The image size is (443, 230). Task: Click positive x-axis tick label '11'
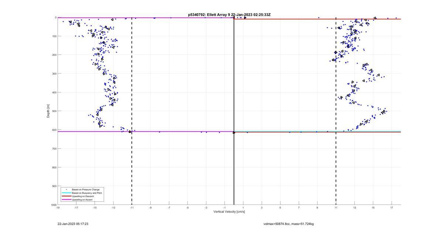[336, 207]
